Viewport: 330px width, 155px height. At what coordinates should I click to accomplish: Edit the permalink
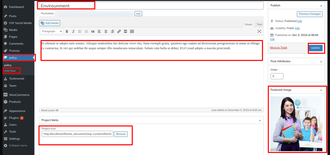(138, 14)
